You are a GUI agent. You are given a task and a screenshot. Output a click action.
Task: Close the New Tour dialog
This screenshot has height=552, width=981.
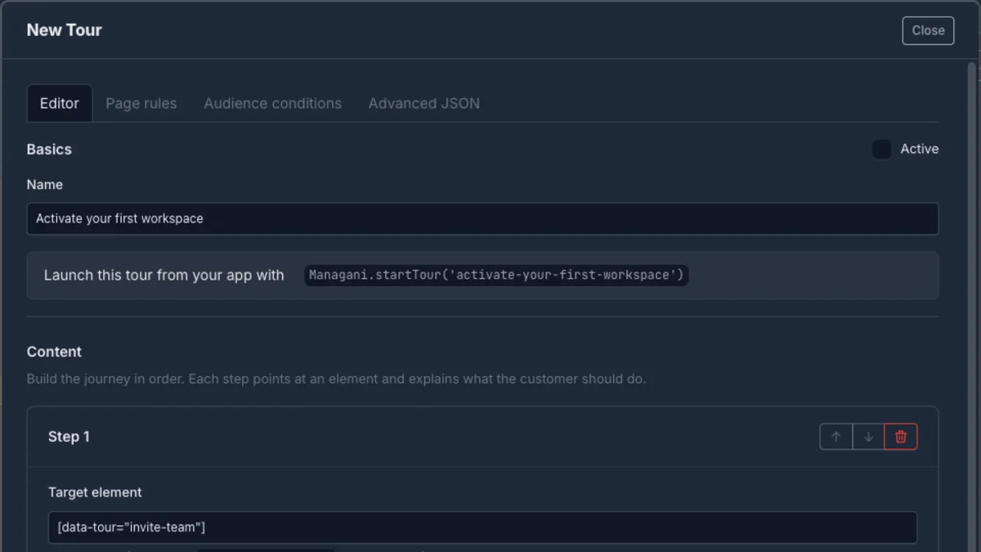(928, 30)
